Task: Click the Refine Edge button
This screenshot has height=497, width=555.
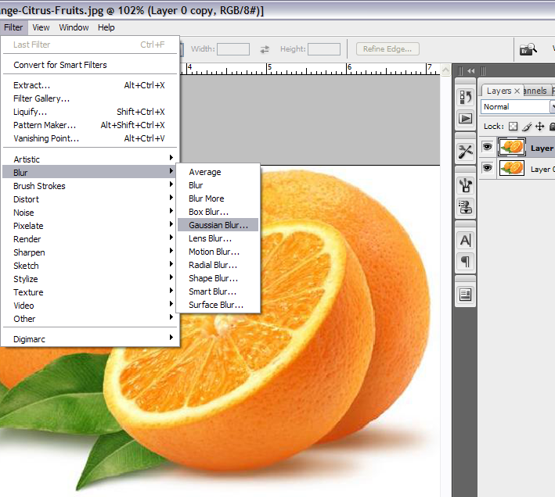Action: pyautogui.click(x=387, y=49)
